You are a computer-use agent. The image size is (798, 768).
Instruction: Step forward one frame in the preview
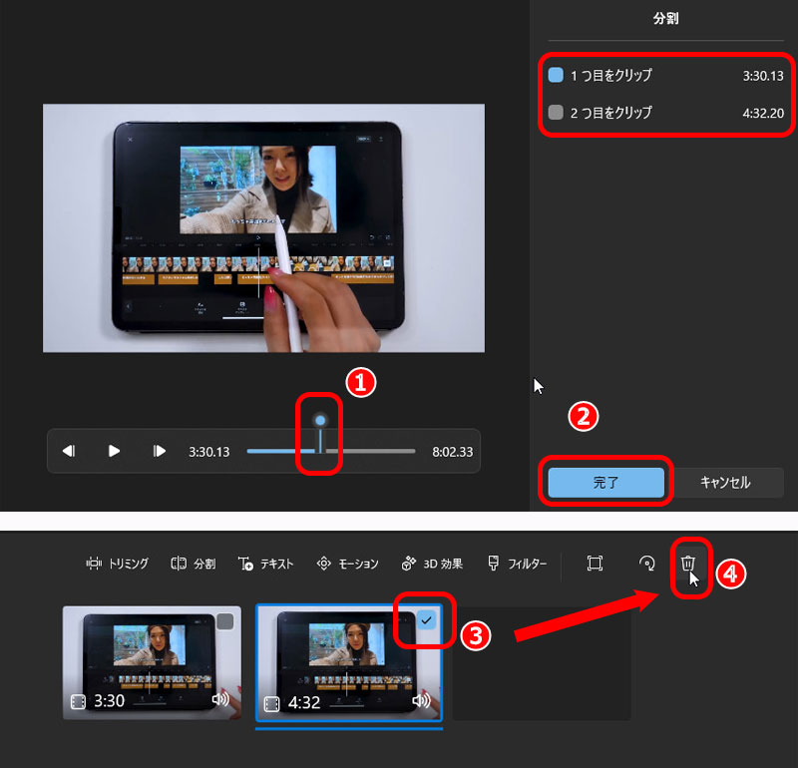coord(160,451)
